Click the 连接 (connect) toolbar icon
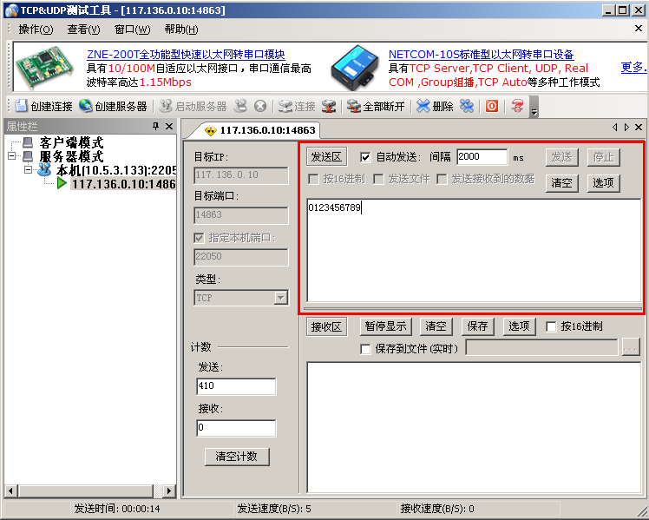Screen dimensions: 649x520 point(285,106)
